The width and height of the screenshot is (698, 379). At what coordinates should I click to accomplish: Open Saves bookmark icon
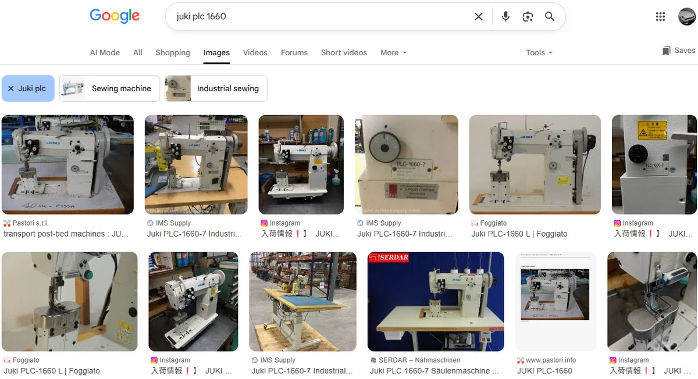pos(667,51)
